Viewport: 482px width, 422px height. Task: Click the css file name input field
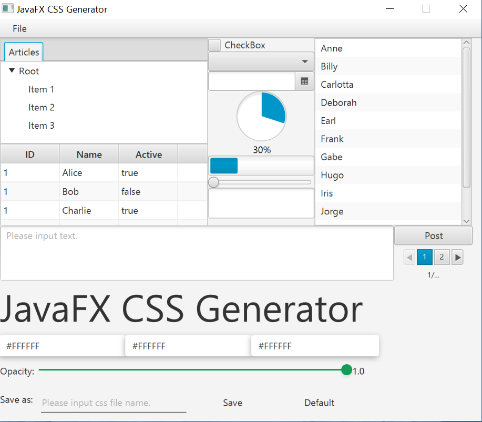(x=113, y=403)
